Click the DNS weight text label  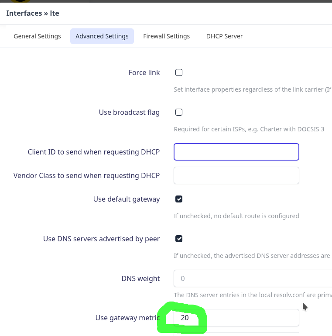point(140,278)
